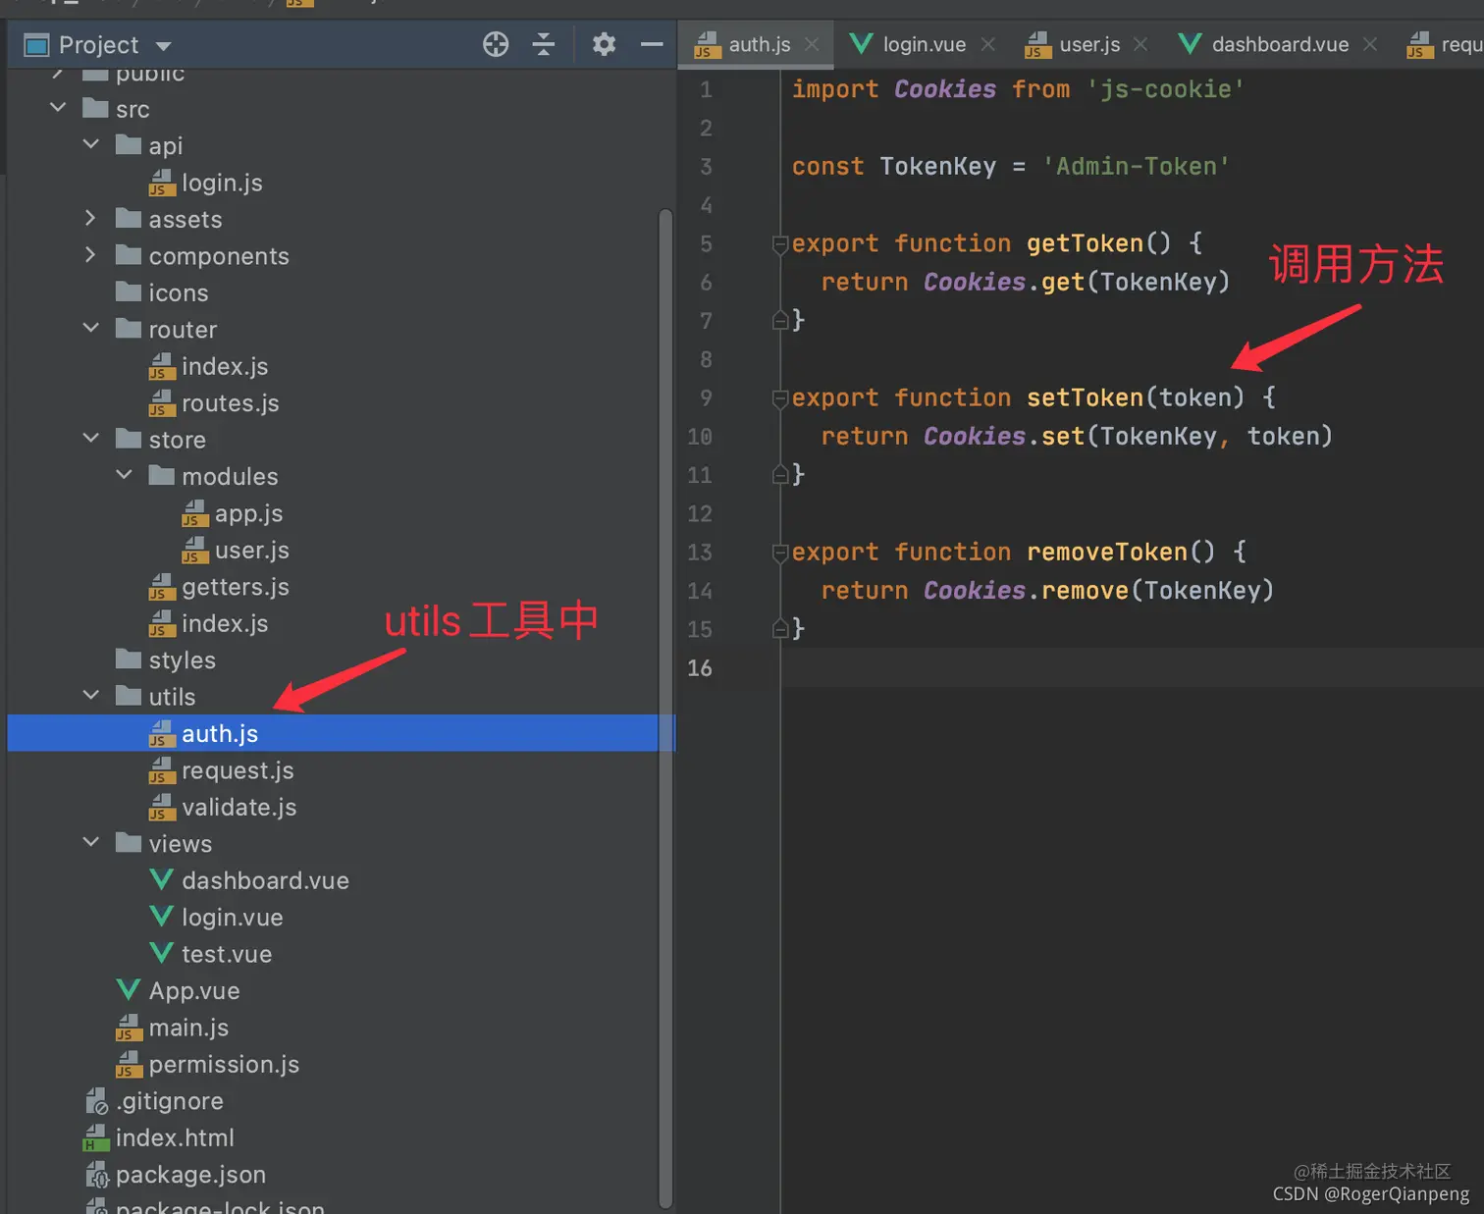1484x1214 pixels.
Task: Close the auth.js tab
Action: click(x=812, y=44)
